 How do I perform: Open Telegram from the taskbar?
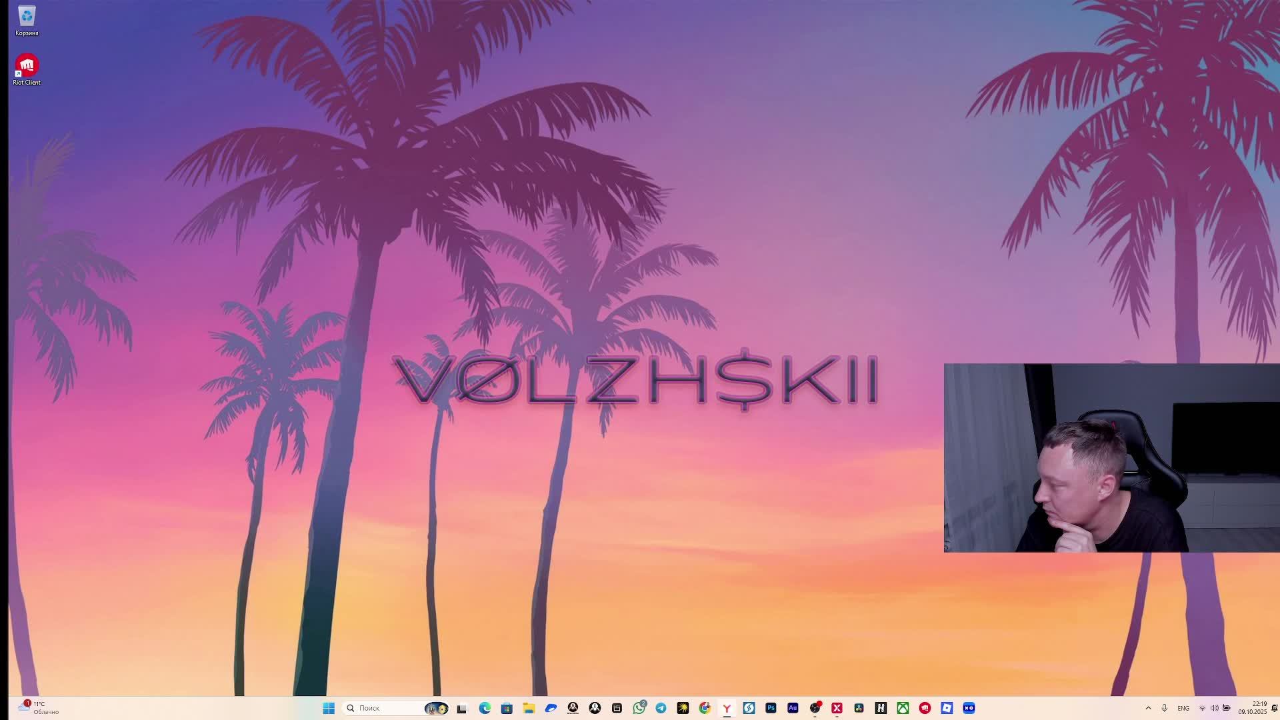pyautogui.click(x=661, y=708)
